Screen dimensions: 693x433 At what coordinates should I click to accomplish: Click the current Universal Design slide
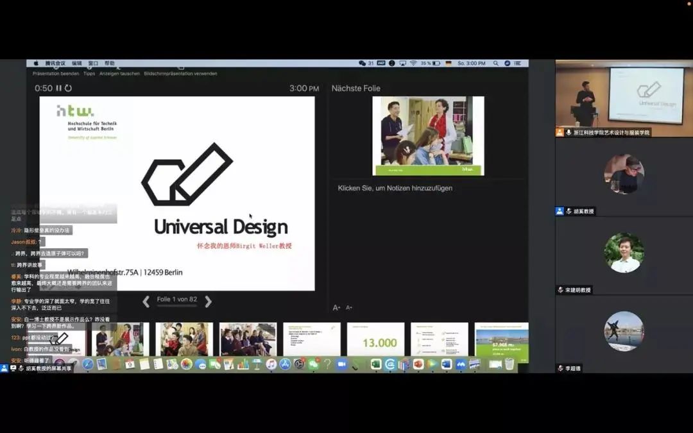point(177,194)
